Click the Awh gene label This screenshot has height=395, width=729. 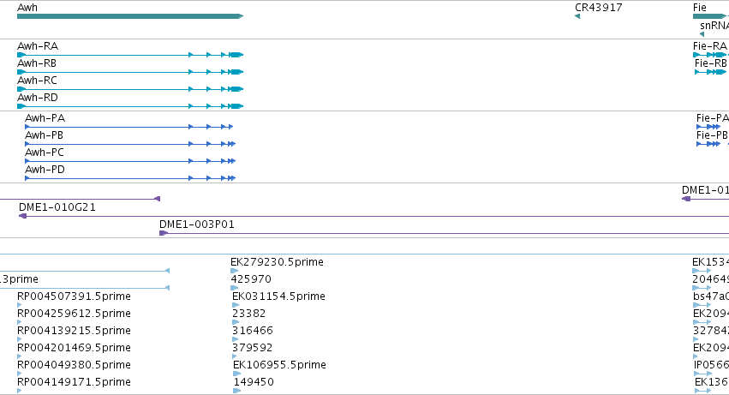pyautogui.click(x=27, y=8)
